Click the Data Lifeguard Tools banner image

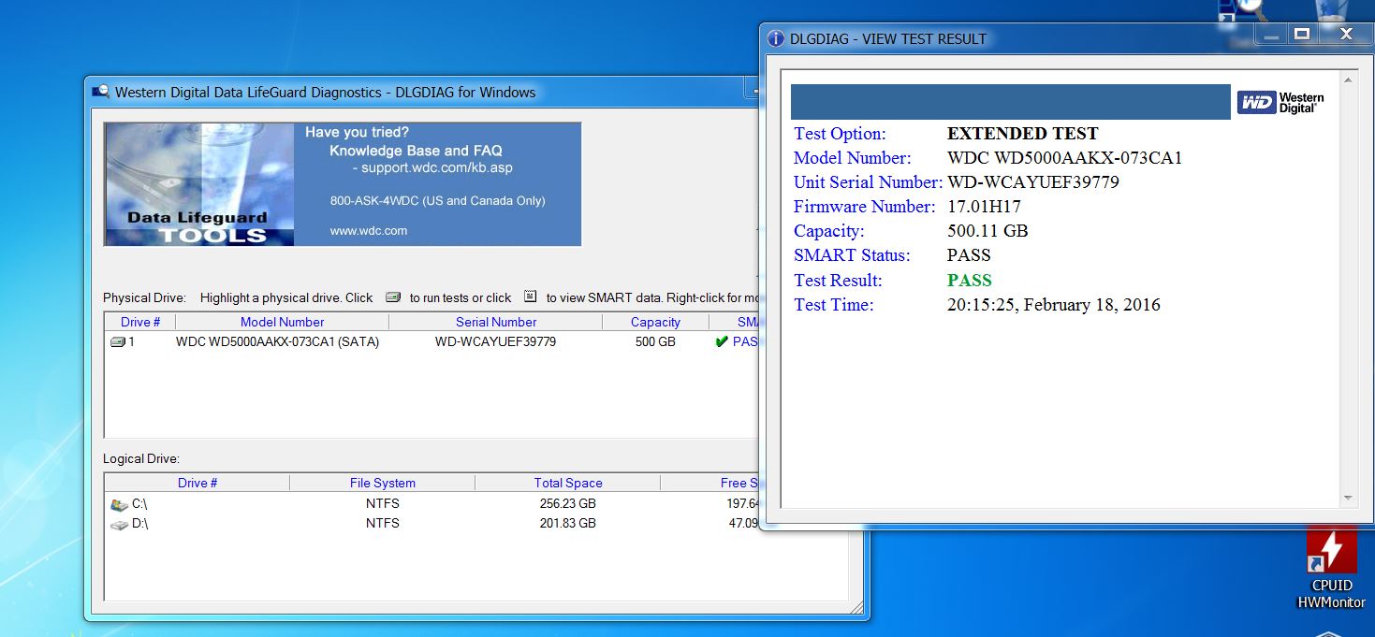(x=343, y=184)
